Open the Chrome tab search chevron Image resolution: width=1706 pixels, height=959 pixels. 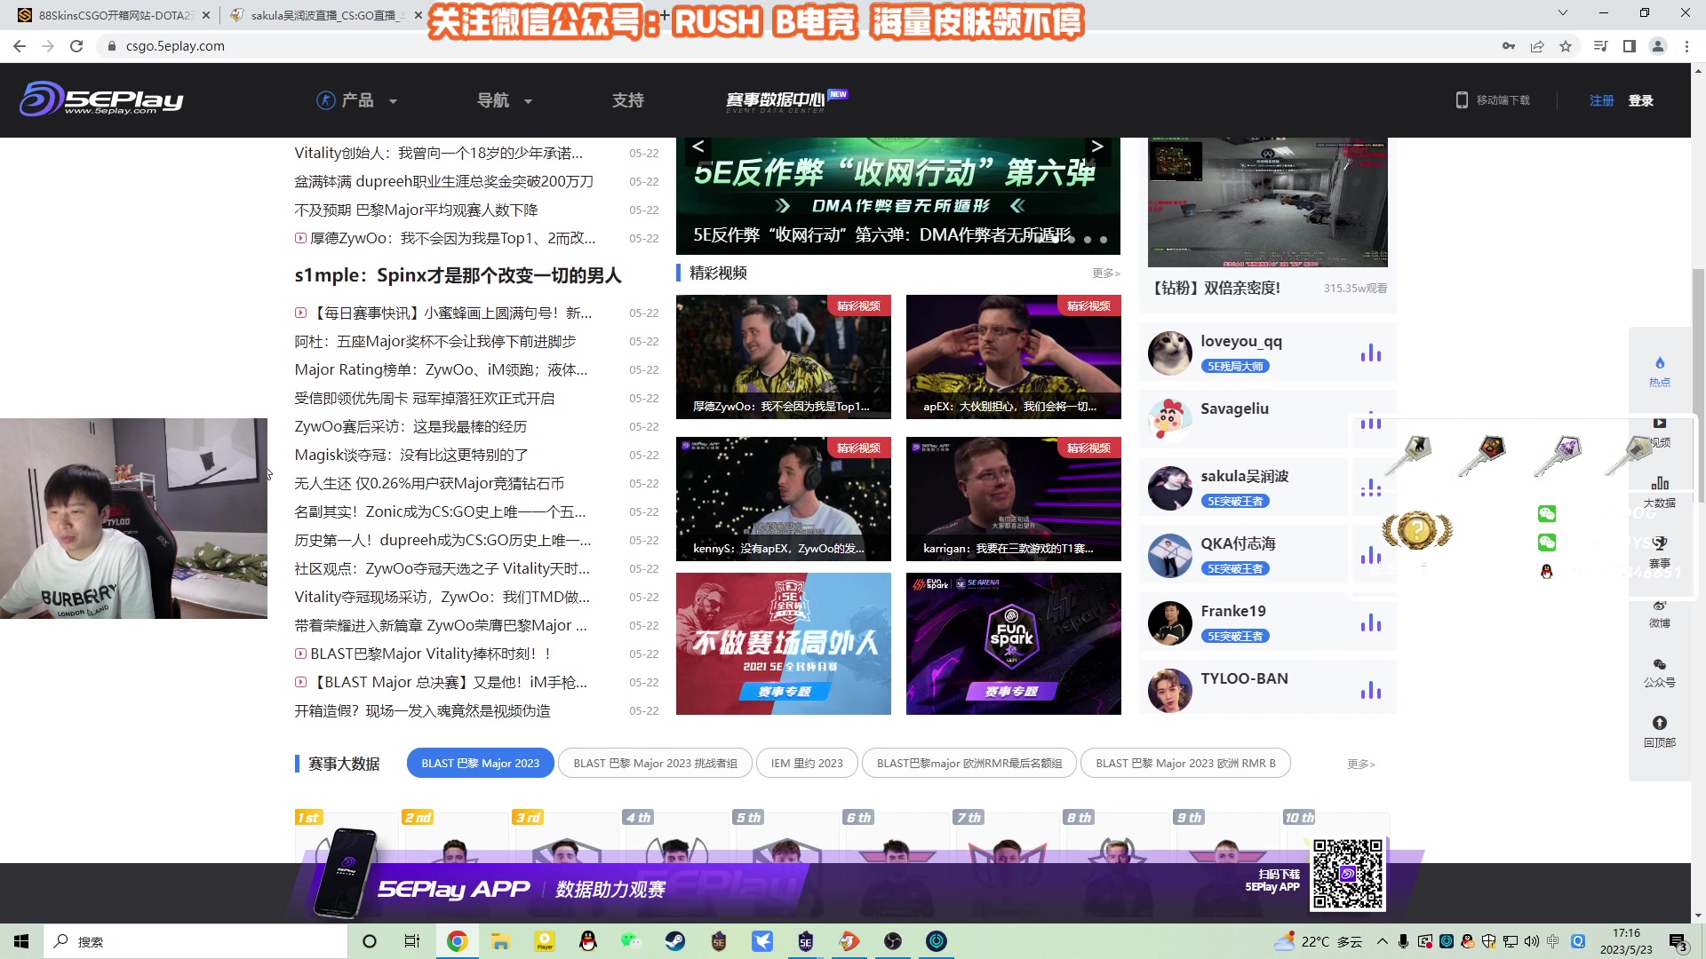(x=1563, y=13)
